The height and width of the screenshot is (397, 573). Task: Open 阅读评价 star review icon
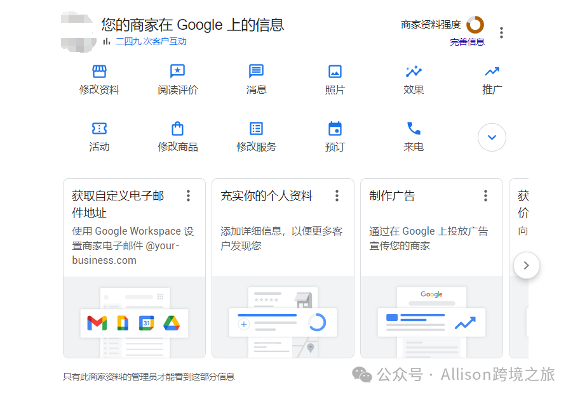point(178,71)
